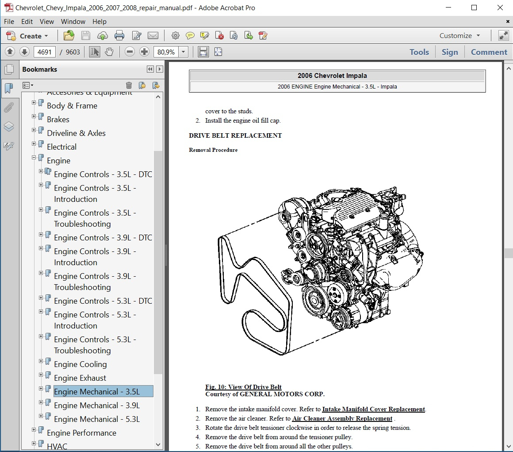Create a new bookmark
Viewport: 513px width, 452px height.
tap(142, 85)
